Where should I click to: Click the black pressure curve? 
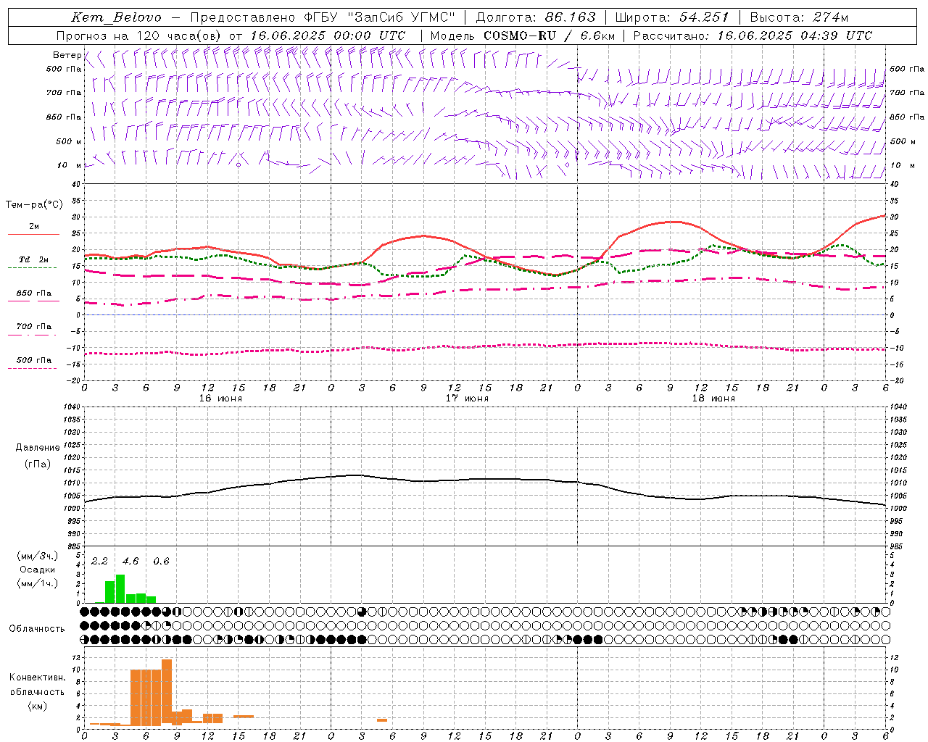[486, 479]
